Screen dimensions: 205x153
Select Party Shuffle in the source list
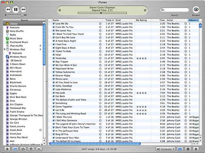[x=17, y=31]
